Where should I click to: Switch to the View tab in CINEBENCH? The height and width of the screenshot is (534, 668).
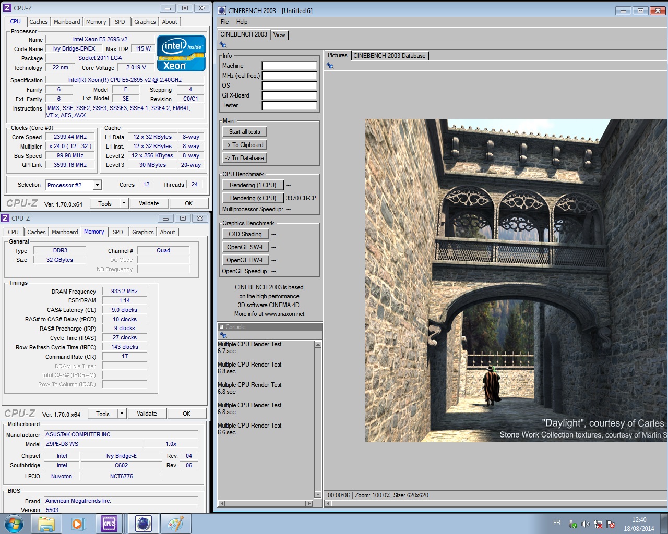point(279,35)
